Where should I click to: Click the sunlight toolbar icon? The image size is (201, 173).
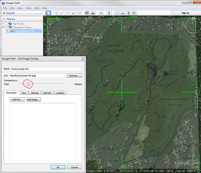(x=93, y=13)
